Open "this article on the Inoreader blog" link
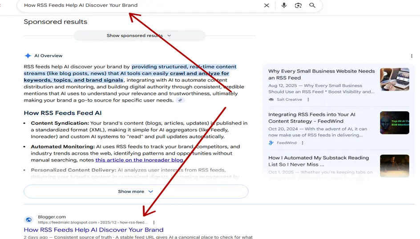 click(139, 160)
